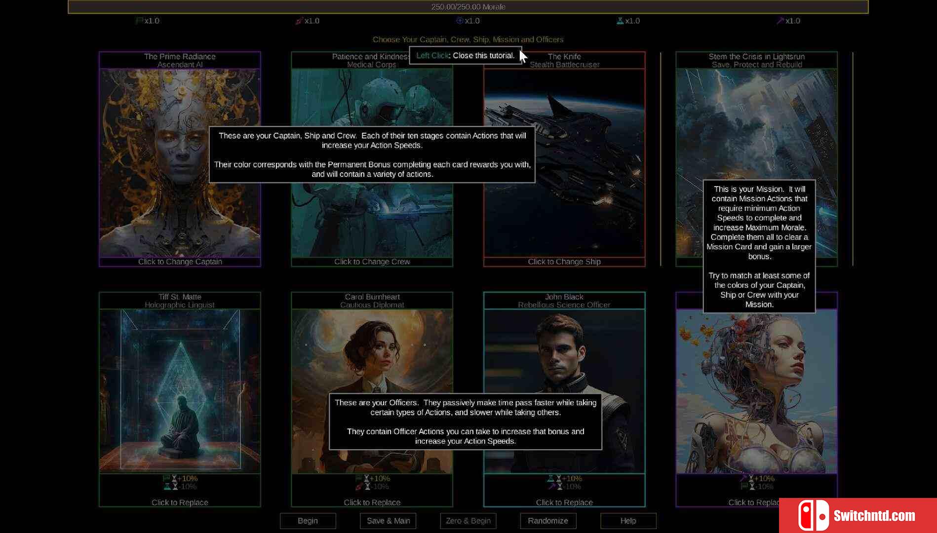This screenshot has width=937, height=533.
Task: Click 'Click to Replace' under Tiff St. Matte
Action: click(180, 502)
